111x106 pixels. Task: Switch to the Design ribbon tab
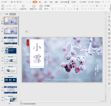(46, 2)
